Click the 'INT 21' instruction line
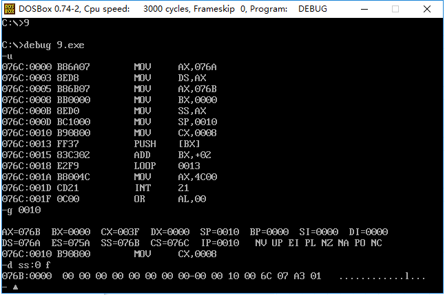The width and height of the screenshot is (445, 295). point(96,188)
